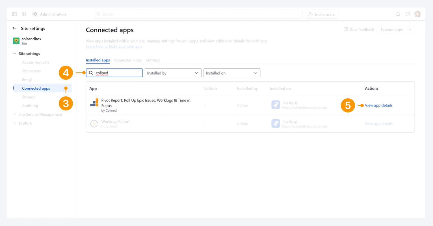Viewport: 433px width, 226px height.
Task: Open Storage in sidebar
Action: (x=29, y=97)
